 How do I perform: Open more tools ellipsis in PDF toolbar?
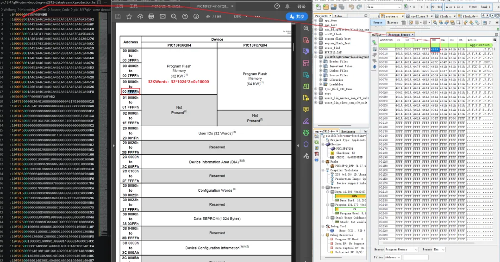[258, 17]
